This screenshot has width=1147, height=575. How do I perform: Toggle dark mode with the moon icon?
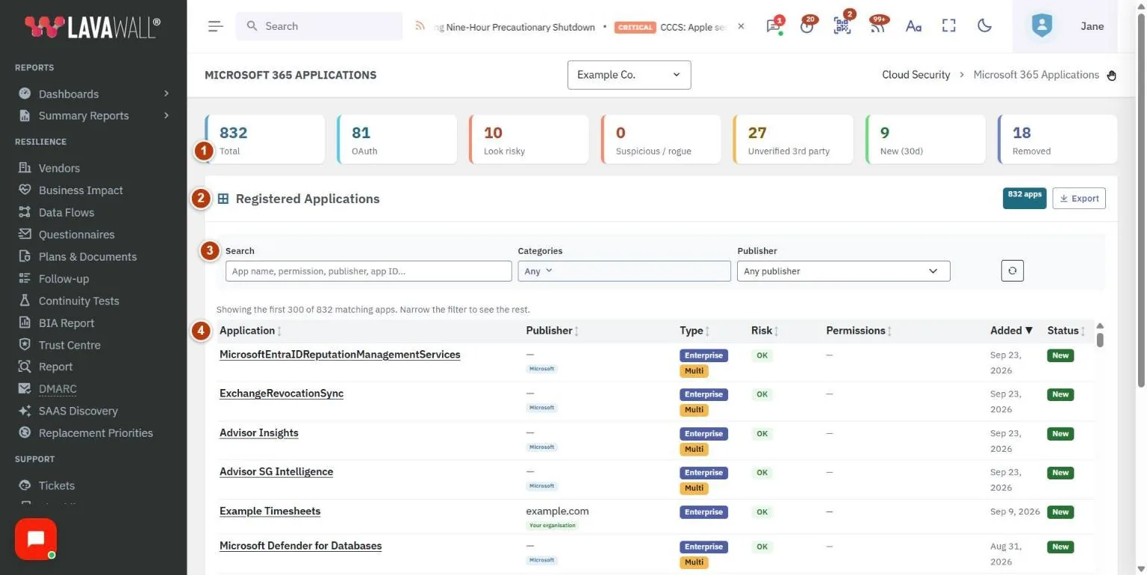tap(984, 26)
